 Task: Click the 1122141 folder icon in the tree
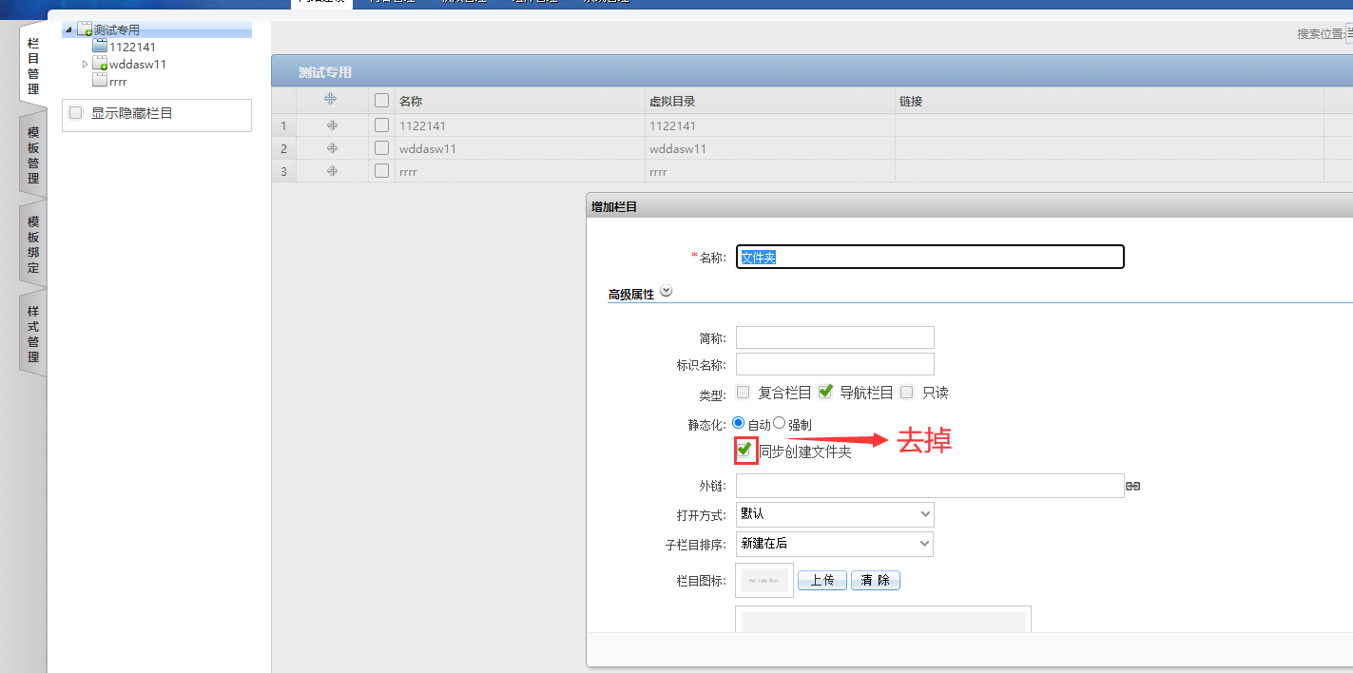coord(100,47)
